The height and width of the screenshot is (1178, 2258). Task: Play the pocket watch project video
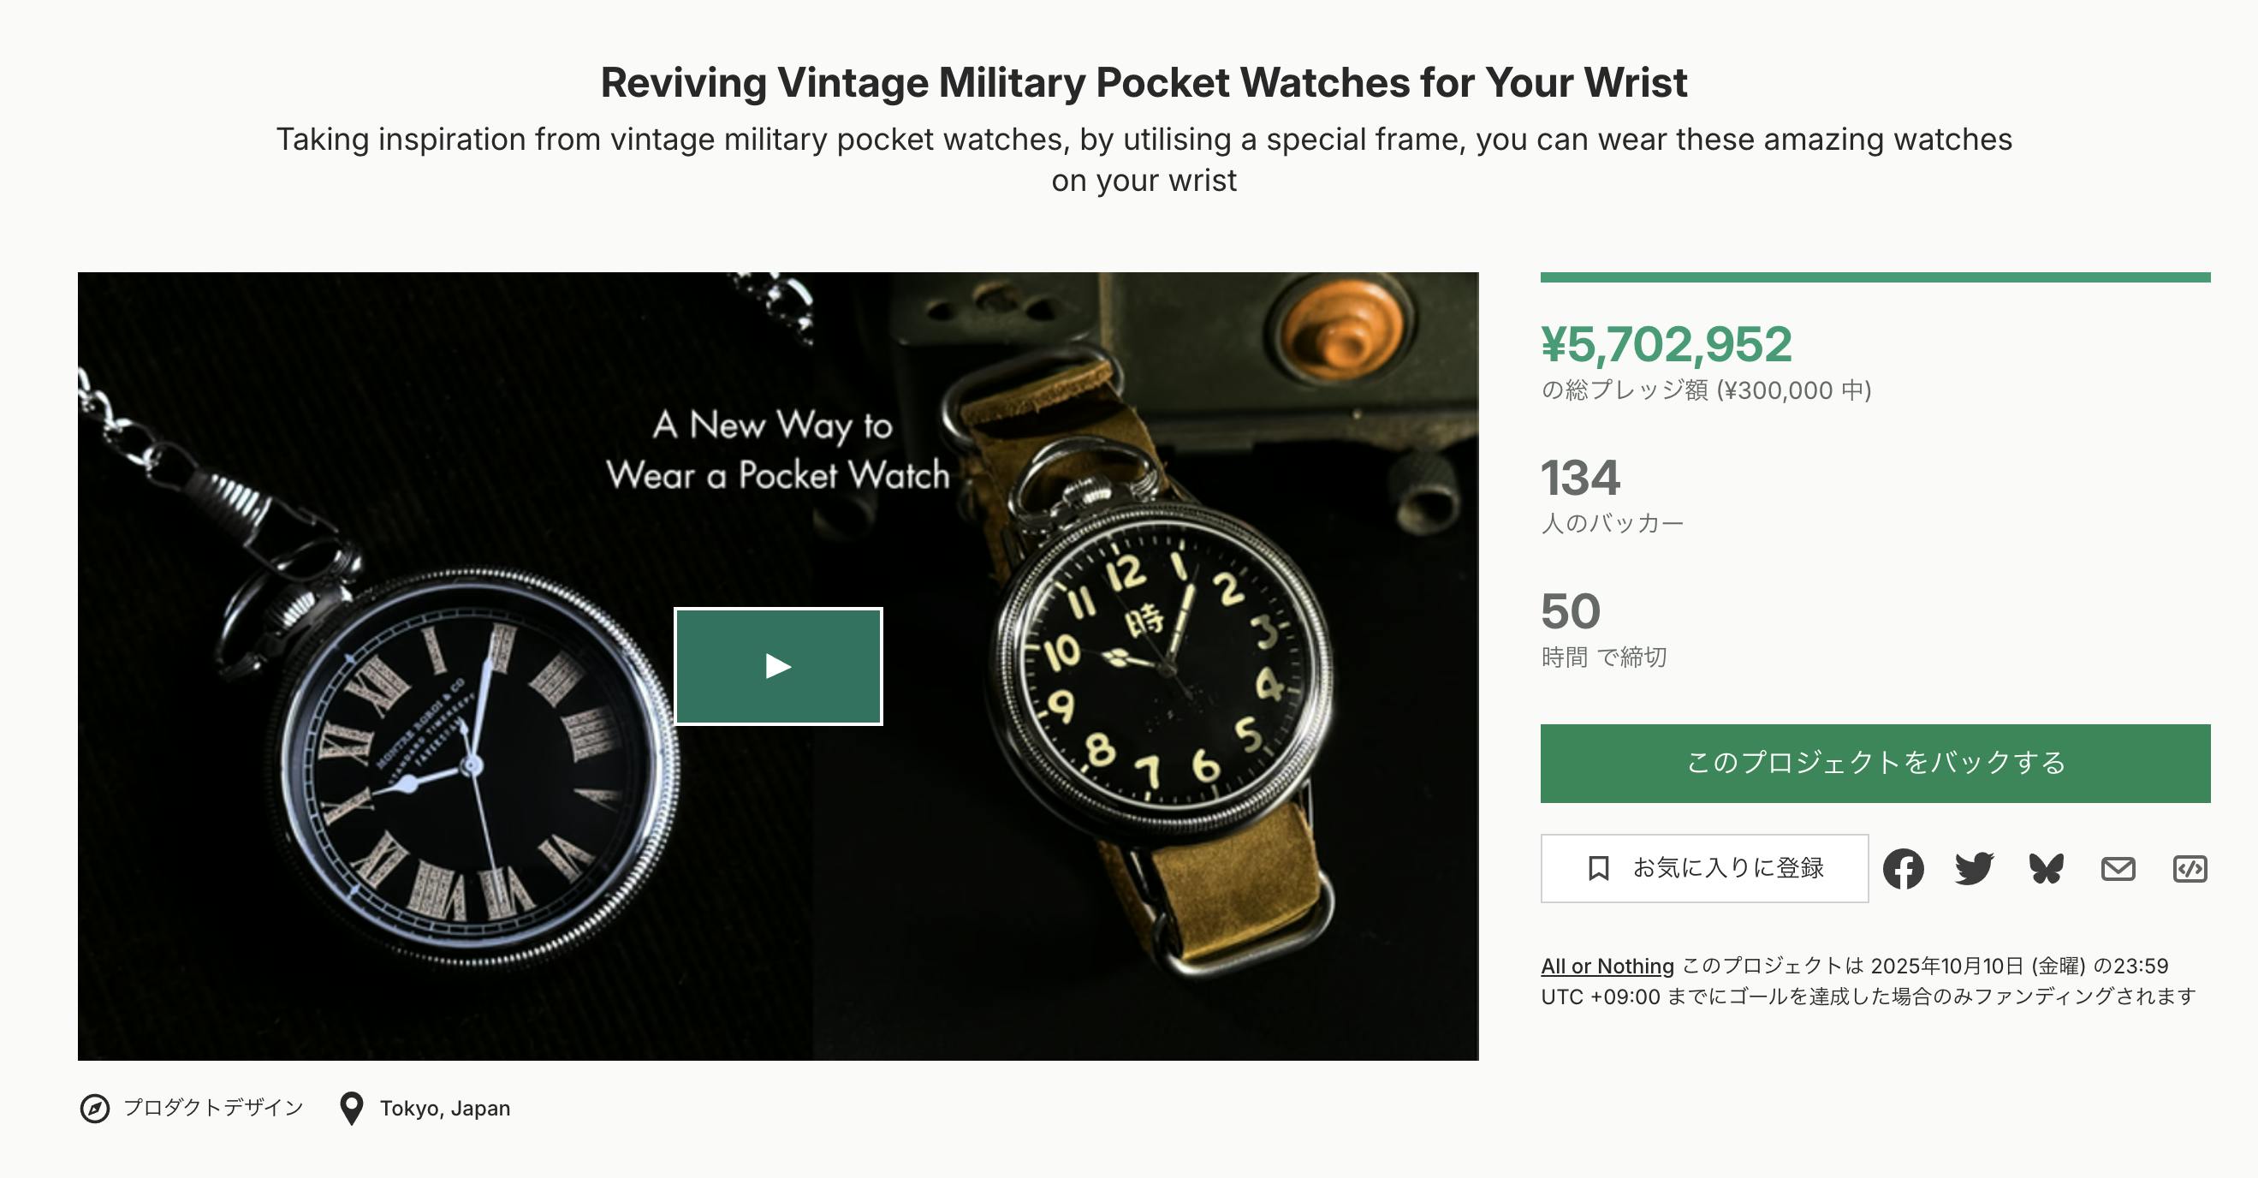point(777,666)
